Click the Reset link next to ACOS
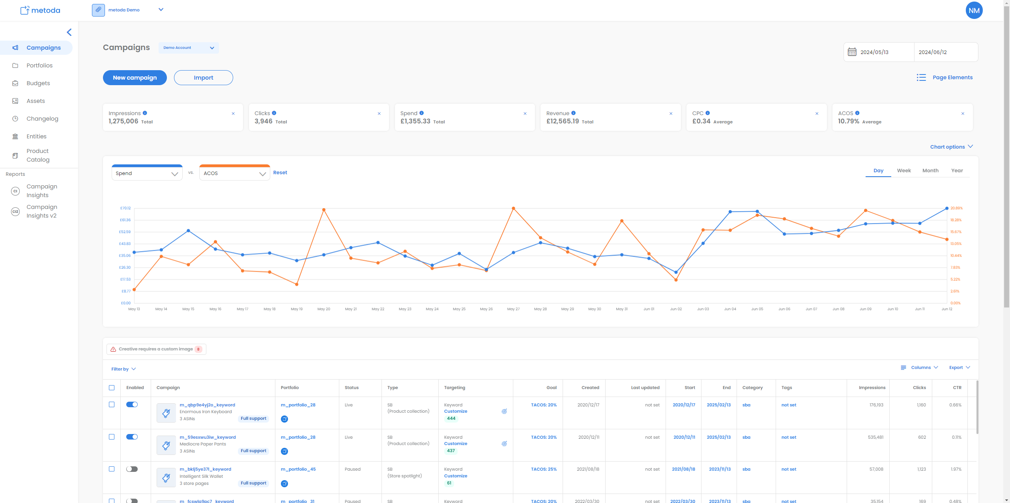The image size is (1010, 503). pyautogui.click(x=280, y=173)
